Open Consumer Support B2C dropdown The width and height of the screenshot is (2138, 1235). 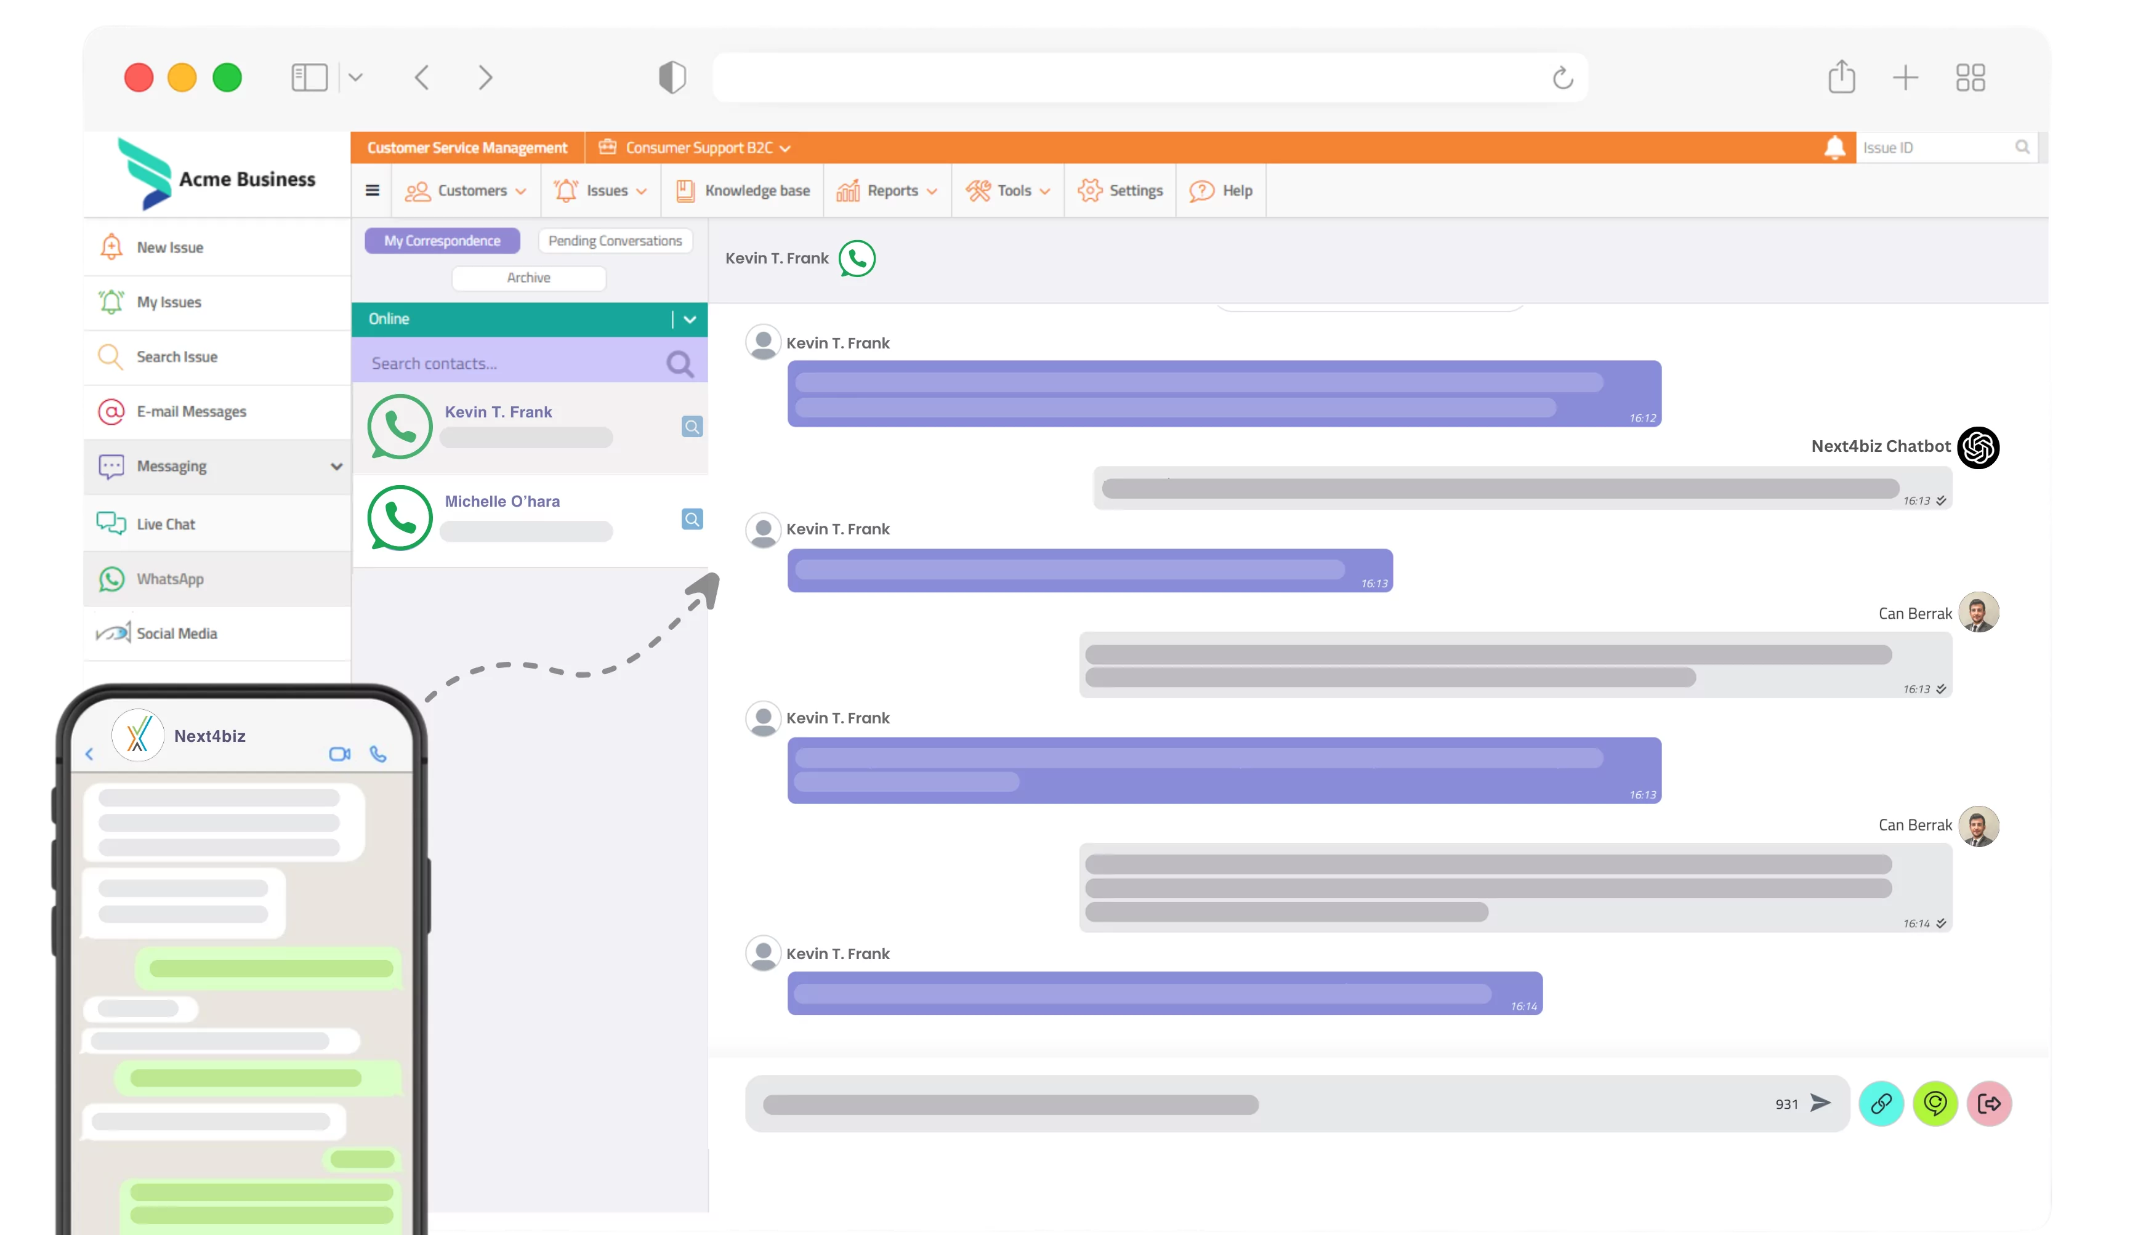696,148
